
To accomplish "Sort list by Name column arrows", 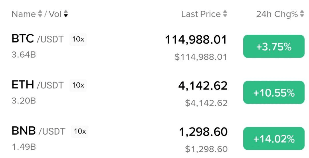I will [40, 14].
